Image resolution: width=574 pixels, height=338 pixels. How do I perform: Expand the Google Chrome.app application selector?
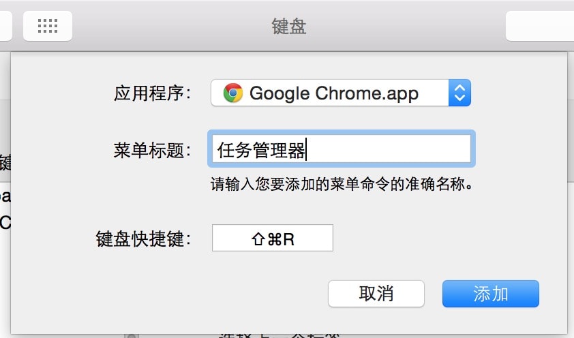[x=341, y=93]
